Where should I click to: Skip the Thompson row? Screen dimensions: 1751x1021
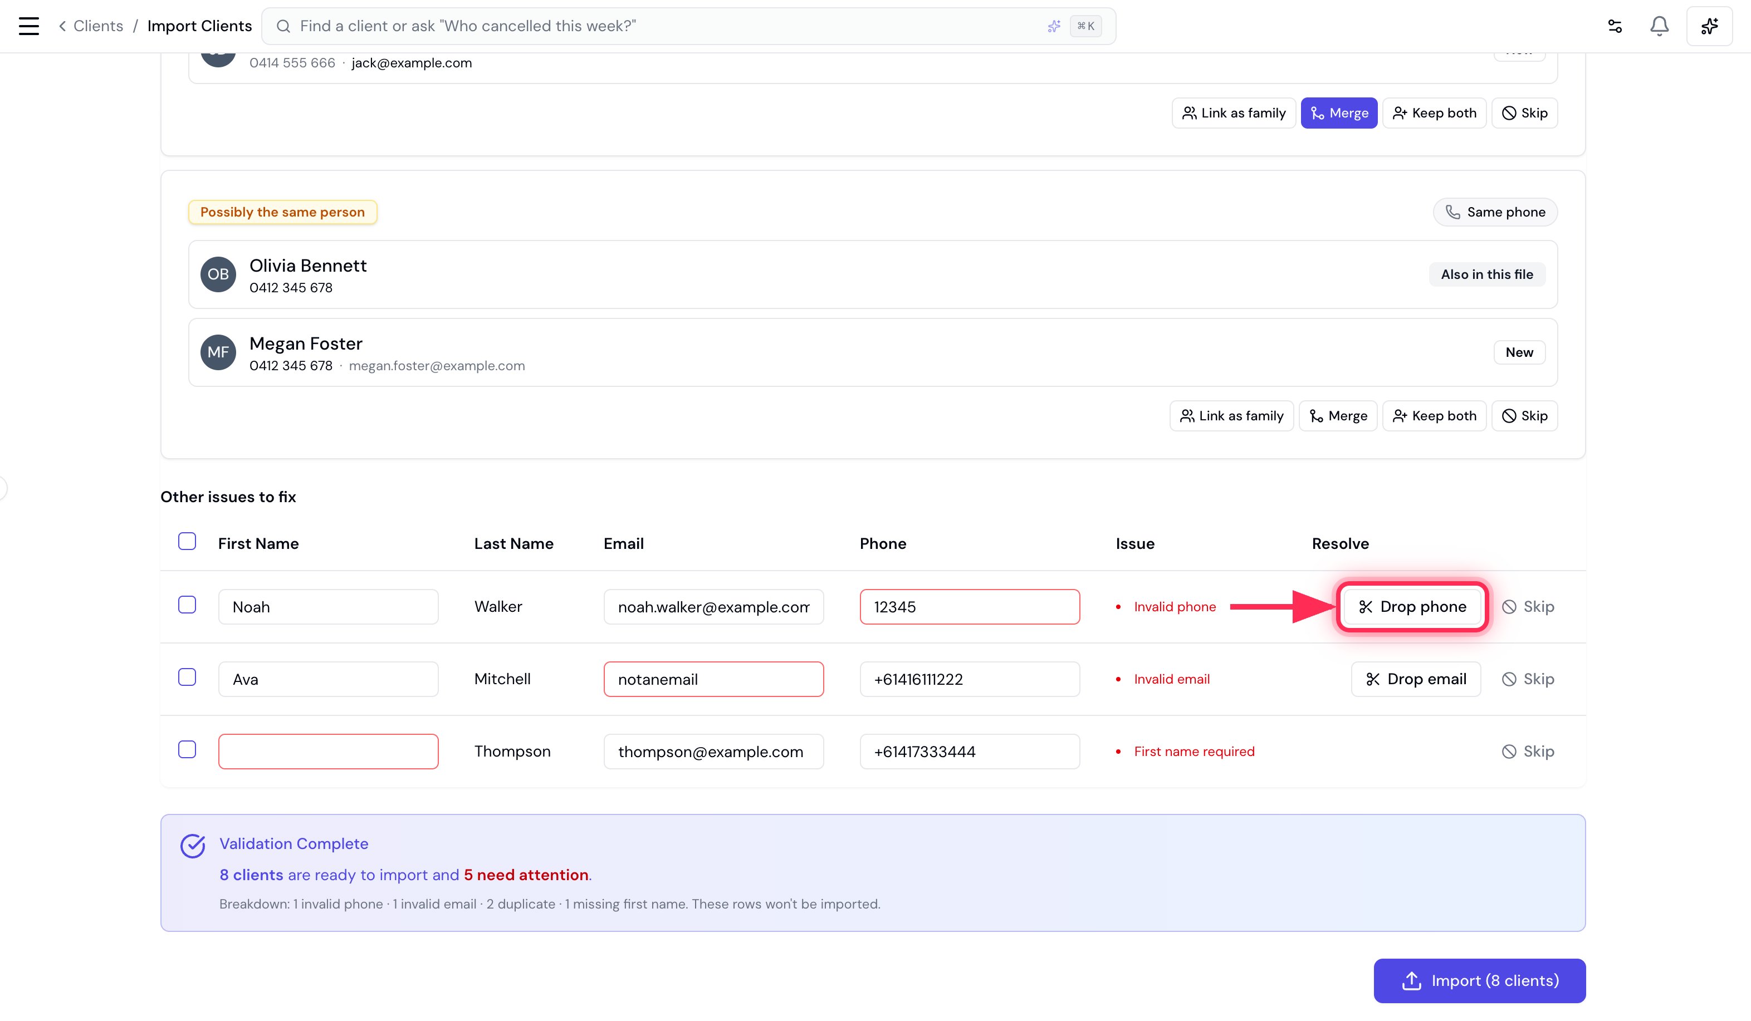(1528, 752)
